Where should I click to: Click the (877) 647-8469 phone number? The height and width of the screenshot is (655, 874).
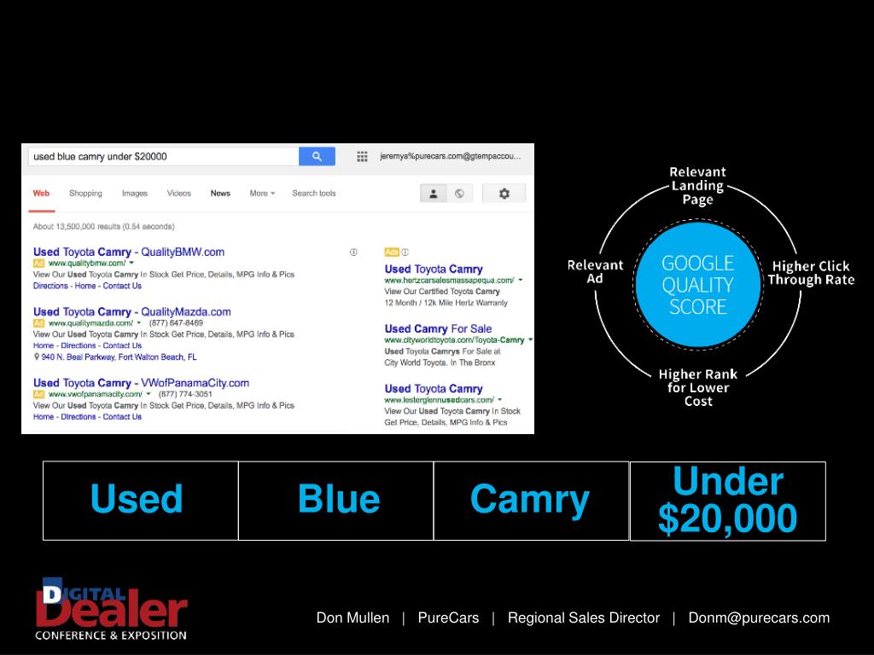[x=176, y=322]
